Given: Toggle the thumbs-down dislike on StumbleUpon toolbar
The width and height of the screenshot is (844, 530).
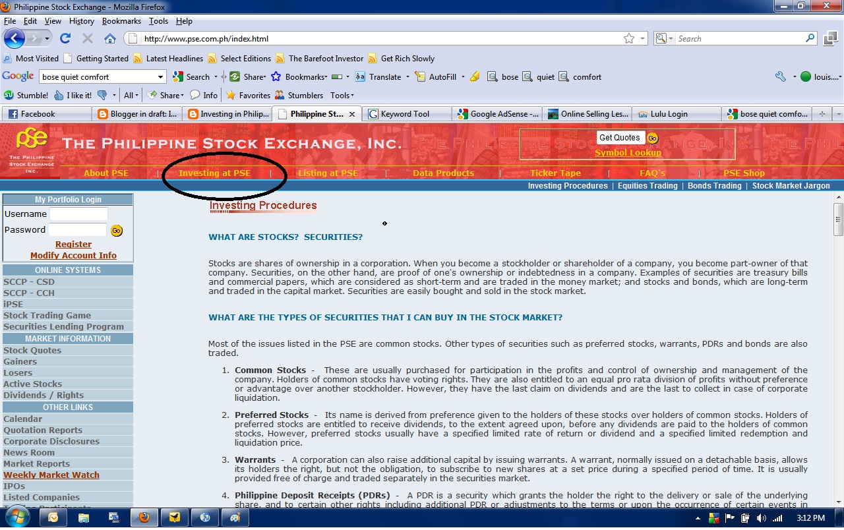Looking at the screenshot, I should tap(103, 96).
